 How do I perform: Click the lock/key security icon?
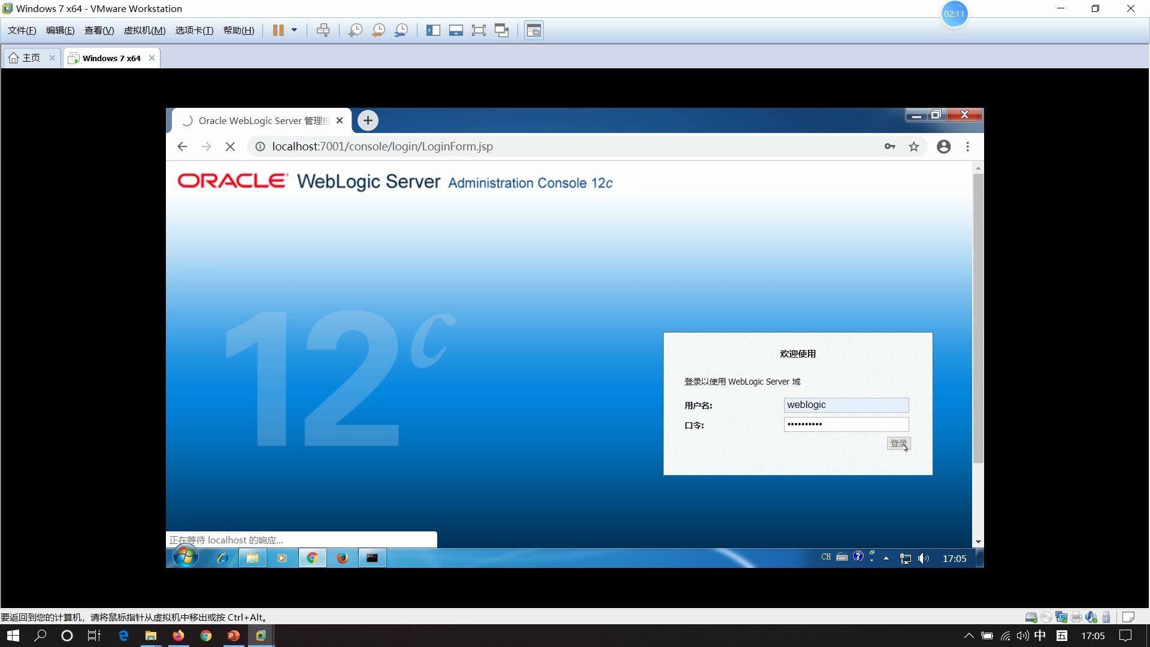click(x=891, y=146)
